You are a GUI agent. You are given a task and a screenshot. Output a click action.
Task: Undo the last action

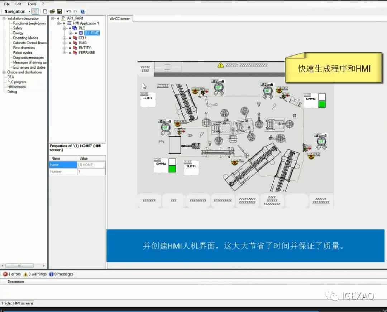[68, 11]
